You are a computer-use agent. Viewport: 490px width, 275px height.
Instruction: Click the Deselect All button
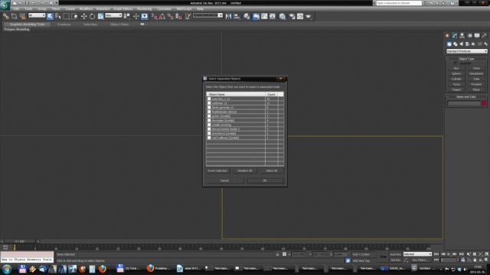pos(244,170)
